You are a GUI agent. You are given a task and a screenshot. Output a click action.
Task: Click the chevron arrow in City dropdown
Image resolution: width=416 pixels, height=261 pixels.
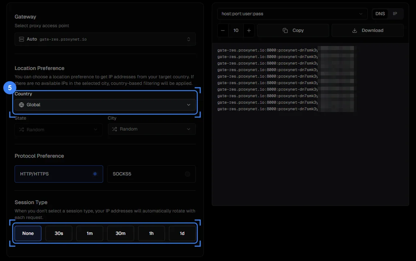coord(189,129)
